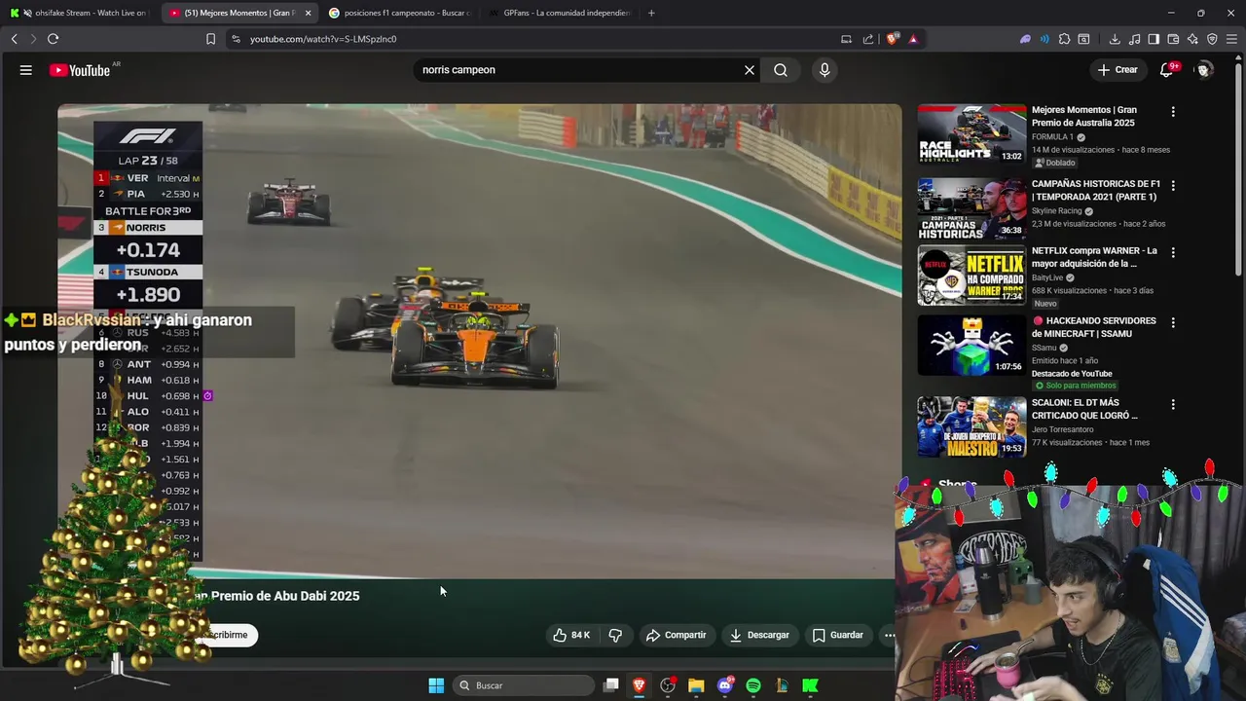Viewport: 1246px width, 701px height.
Task: Open the YouTube notifications bell
Action: 1166,70
